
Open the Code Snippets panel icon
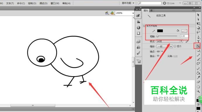138,42
